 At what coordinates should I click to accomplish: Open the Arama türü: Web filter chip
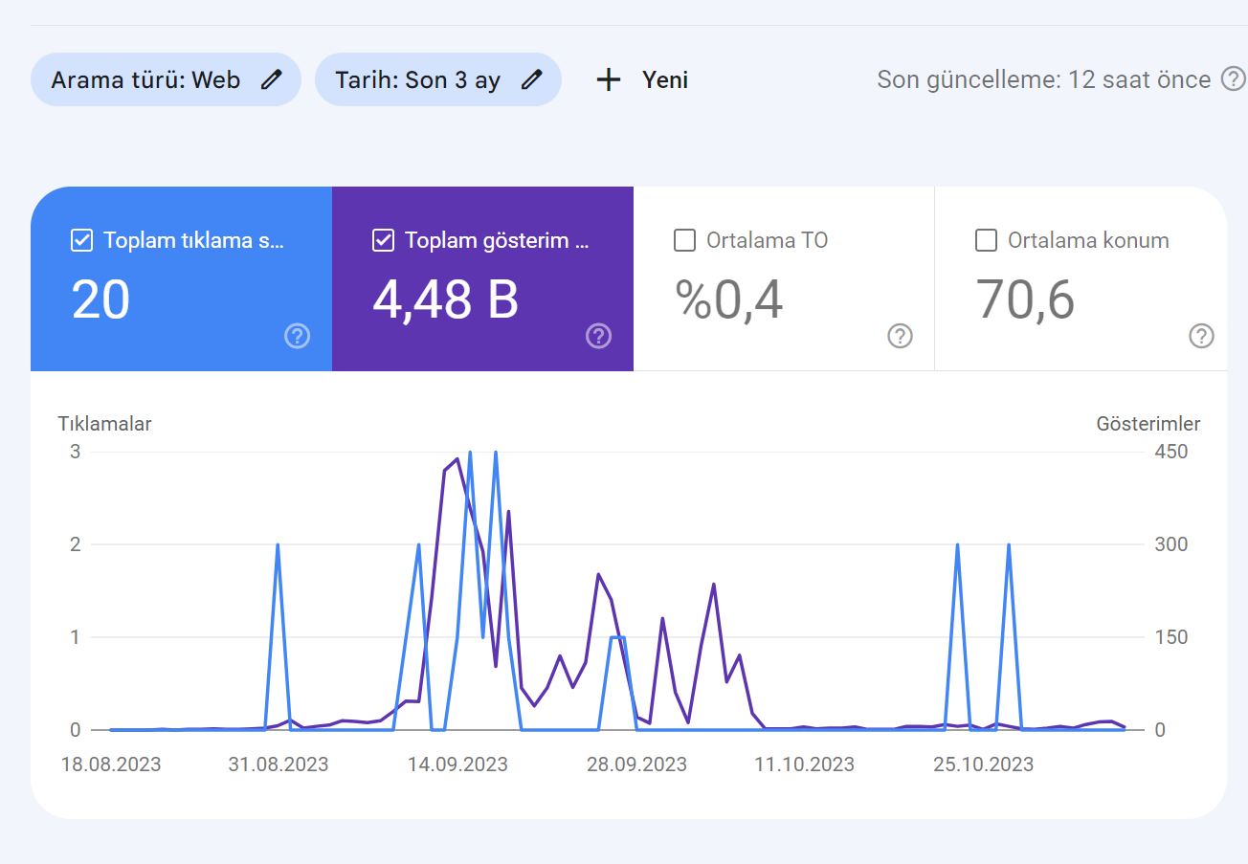(166, 79)
